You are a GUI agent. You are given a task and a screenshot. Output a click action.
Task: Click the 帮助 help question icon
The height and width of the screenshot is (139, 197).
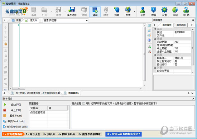click(186, 11)
